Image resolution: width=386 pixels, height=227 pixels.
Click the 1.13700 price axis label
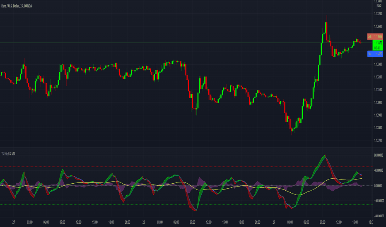tap(378, 14)
